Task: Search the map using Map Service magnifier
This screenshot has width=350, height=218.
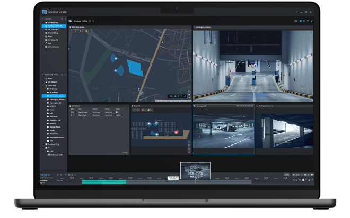Action: coord(76,31)
